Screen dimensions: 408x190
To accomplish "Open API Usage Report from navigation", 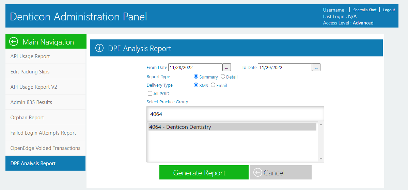I will tap(46, 56).
